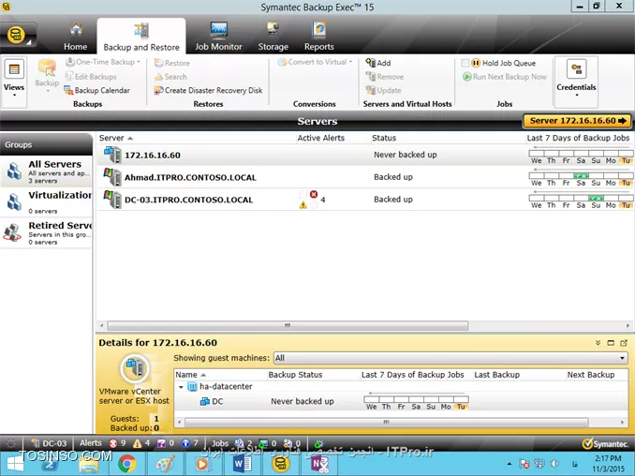Viewport: 635px width, 476px height.
Task: Click the Jobs label in the status bar
Action: [x=220, y=443]
